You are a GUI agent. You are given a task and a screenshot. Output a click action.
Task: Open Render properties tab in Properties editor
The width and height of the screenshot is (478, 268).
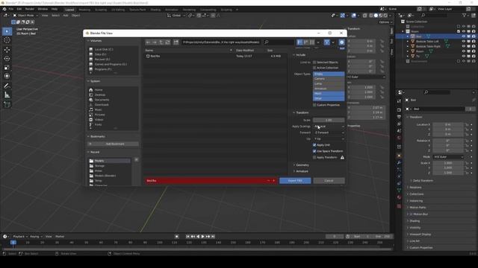coord(399,109)
